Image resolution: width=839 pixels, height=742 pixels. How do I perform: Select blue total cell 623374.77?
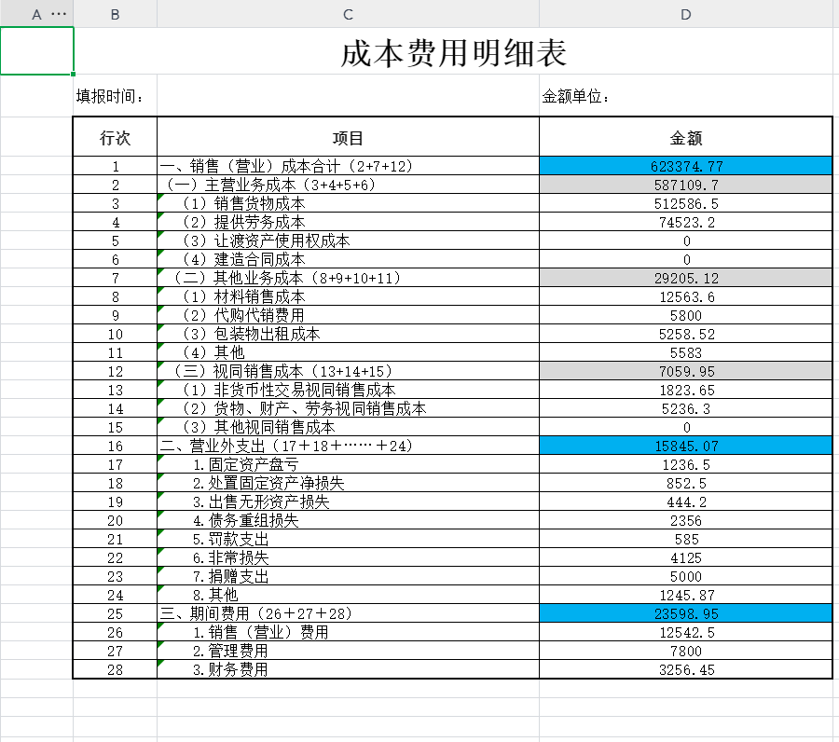[x=686, y=166]
